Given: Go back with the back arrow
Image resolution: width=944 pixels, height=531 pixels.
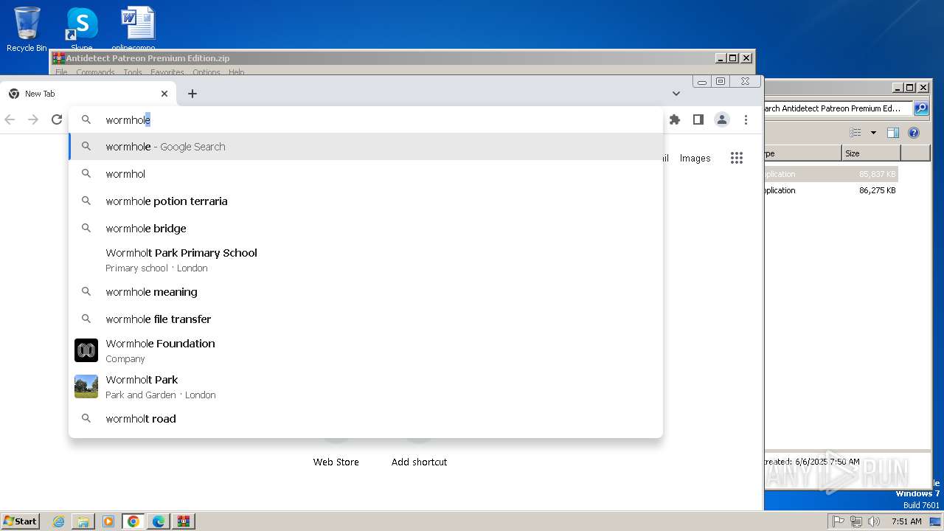Looking at the screenshot, I should point(10,119).
